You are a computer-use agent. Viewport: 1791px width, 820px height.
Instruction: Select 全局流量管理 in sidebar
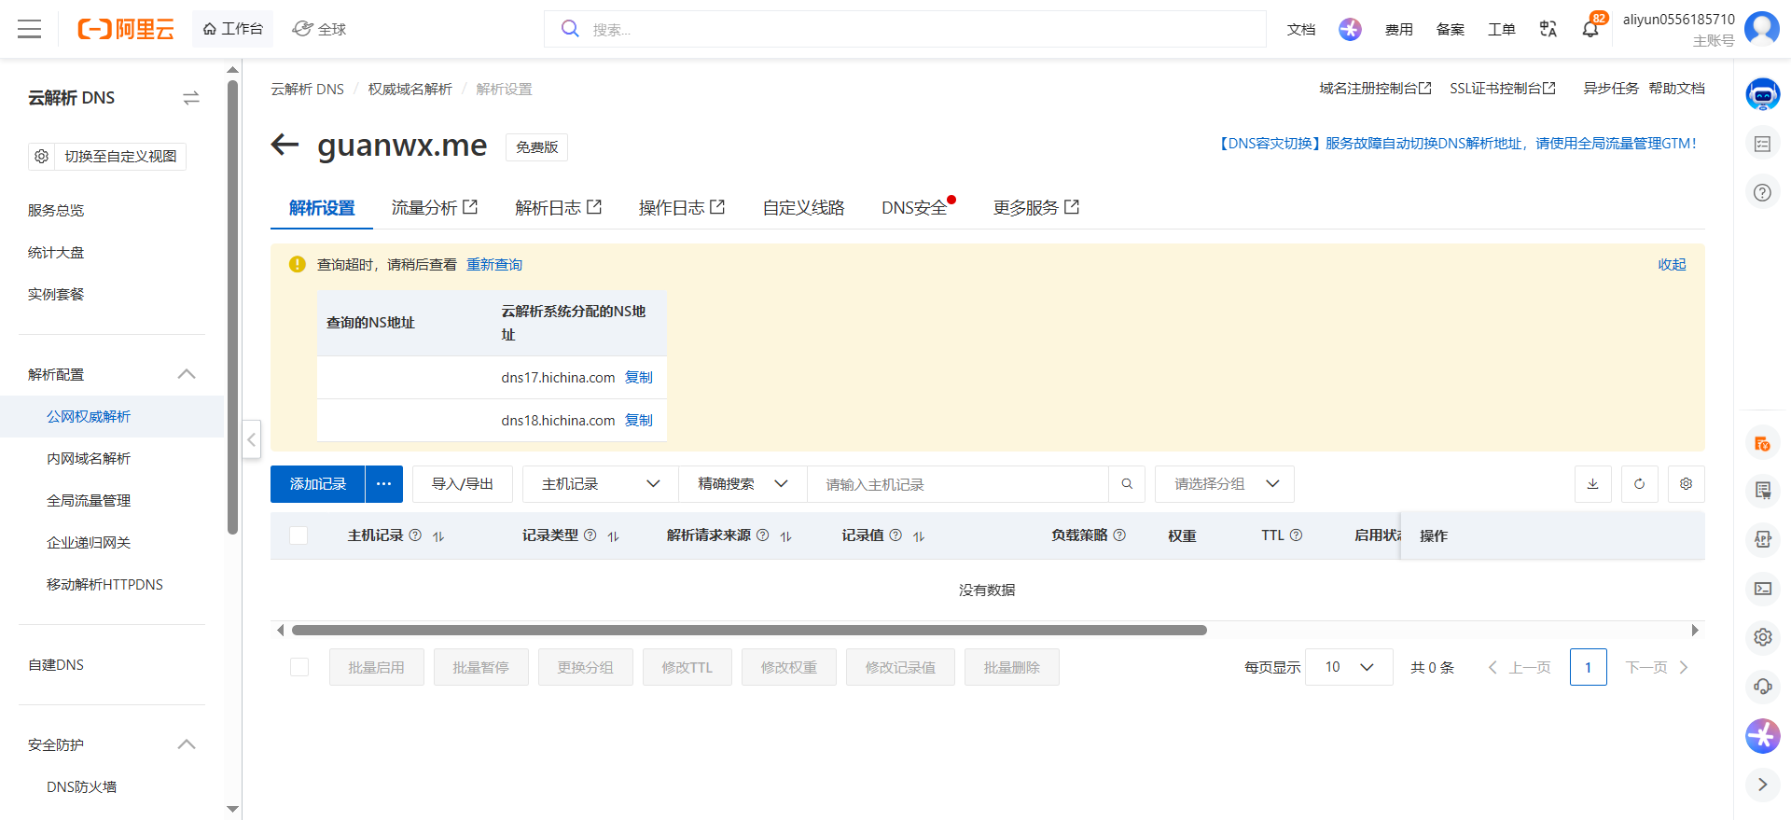click(x=89, y=500)
